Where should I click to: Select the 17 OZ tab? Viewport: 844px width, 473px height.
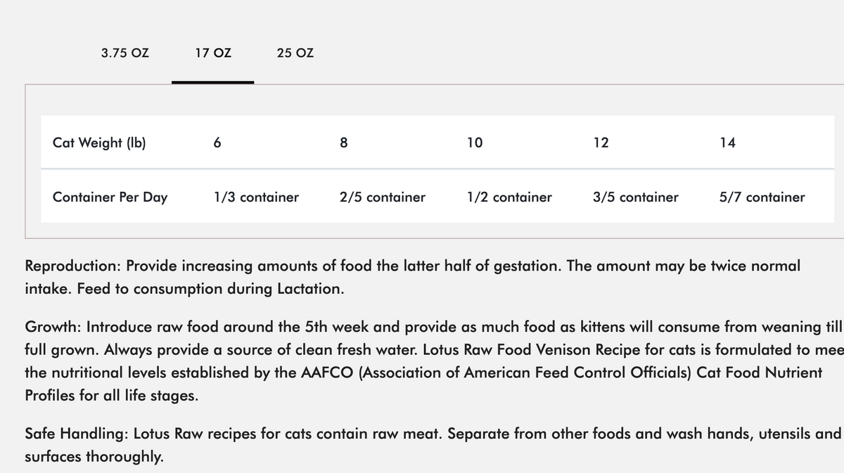(x=213, y=53)
